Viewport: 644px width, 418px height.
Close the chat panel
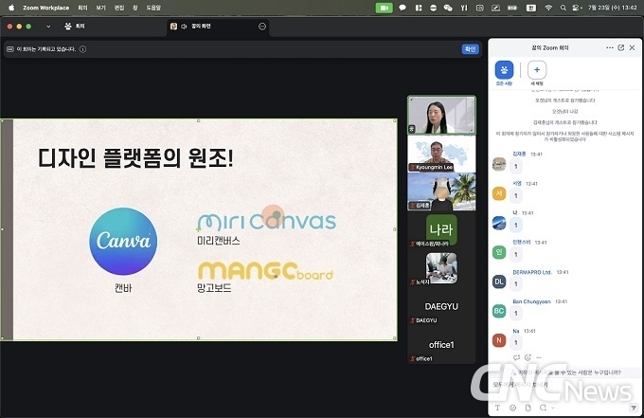point(632,47)
